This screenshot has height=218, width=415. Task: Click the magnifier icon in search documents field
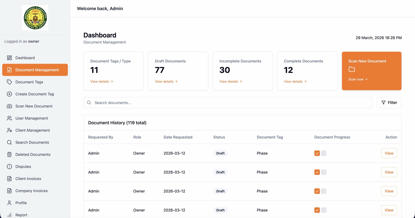click(x=89, y=103)
